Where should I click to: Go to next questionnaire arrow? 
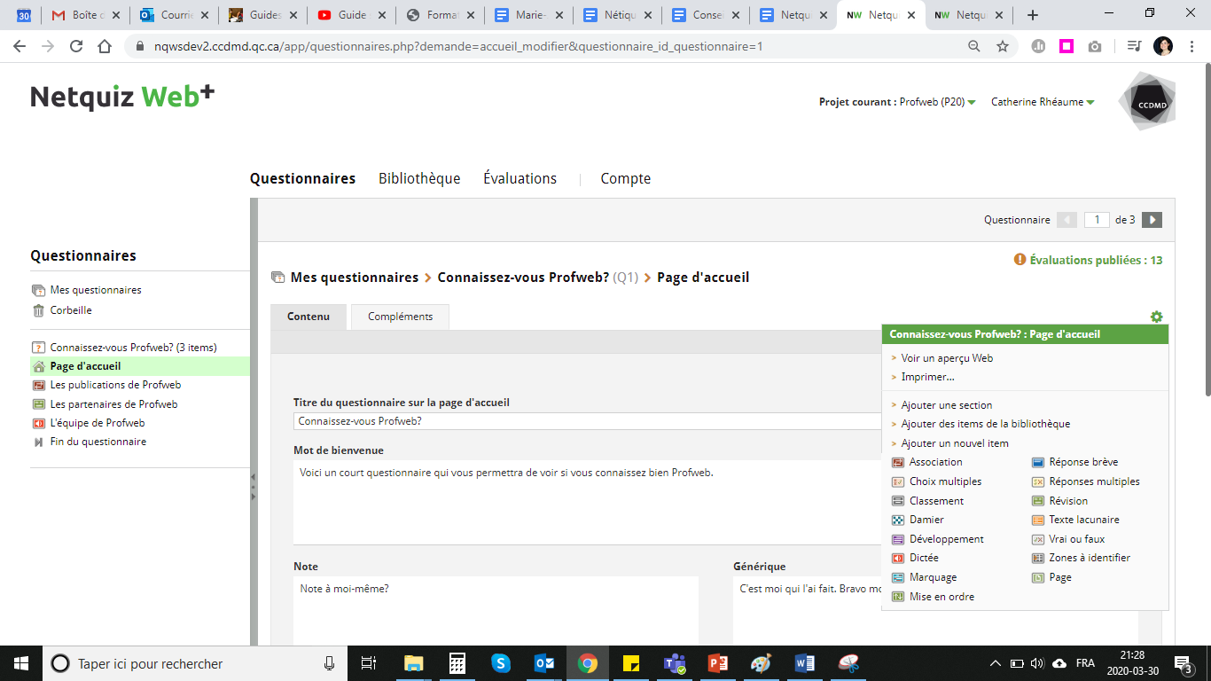(1152, 220)
